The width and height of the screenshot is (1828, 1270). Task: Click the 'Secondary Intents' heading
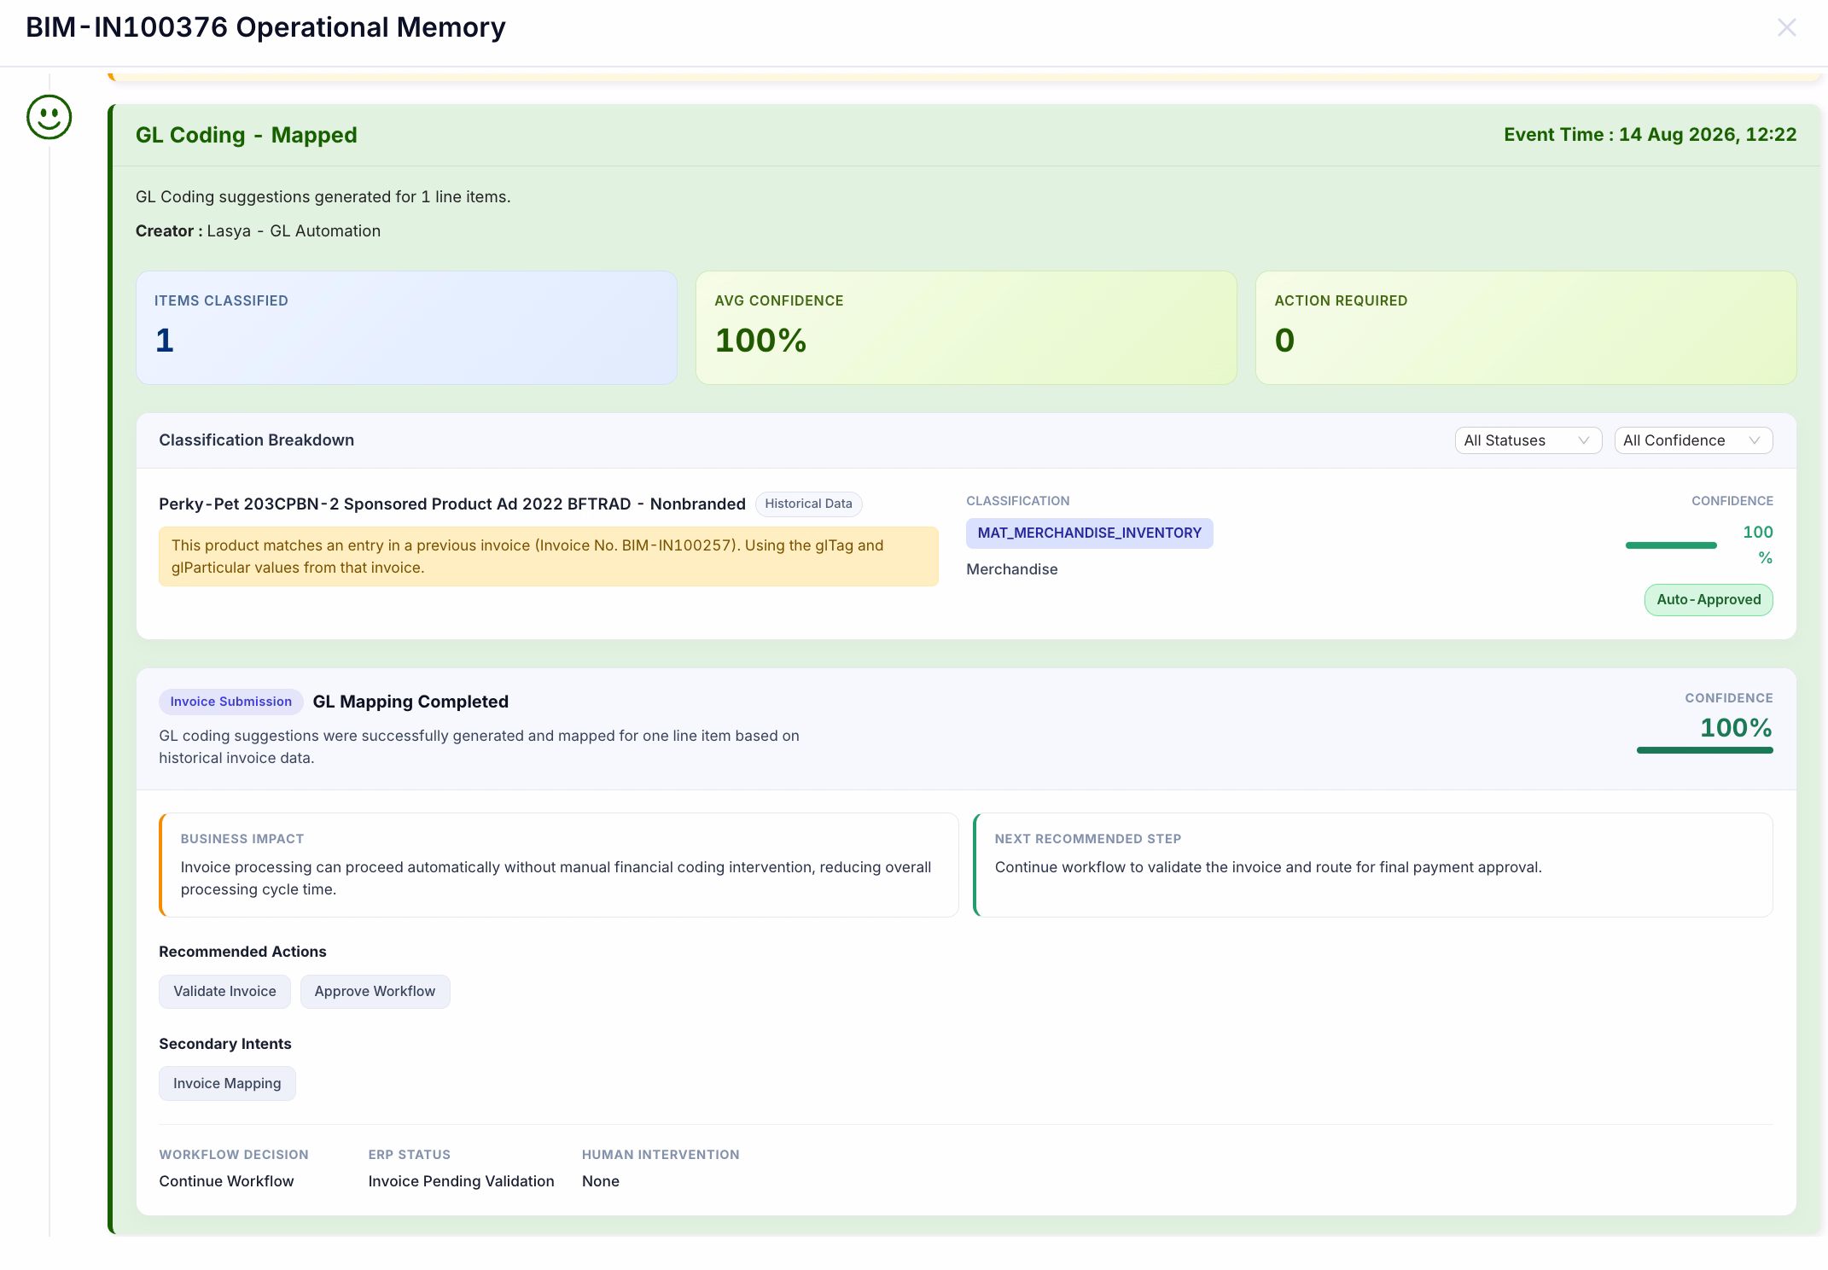tap(225, 1044)
